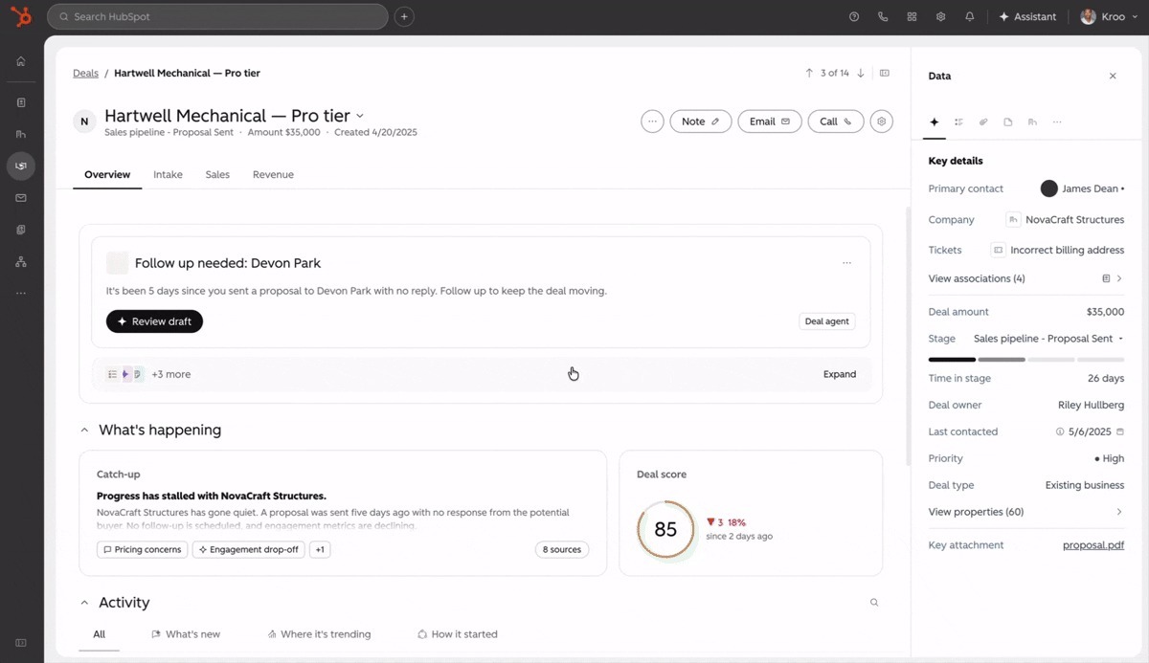Screen dimensions: 1149x663
Task: Select the sparkle summary tab in Data panel
Action: point(935,122)
